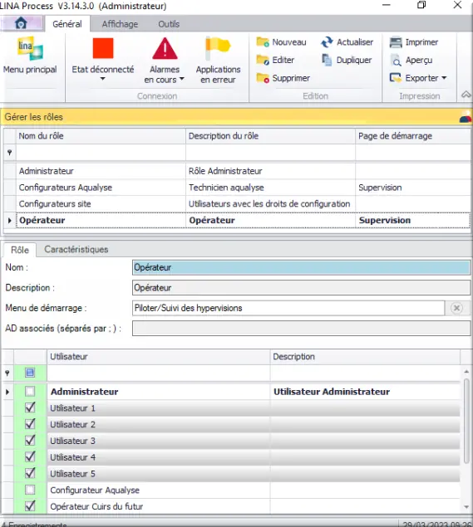The image size is (473, 527).
Task: Open the Caractéristiques tab
Action: pos(76,249)
